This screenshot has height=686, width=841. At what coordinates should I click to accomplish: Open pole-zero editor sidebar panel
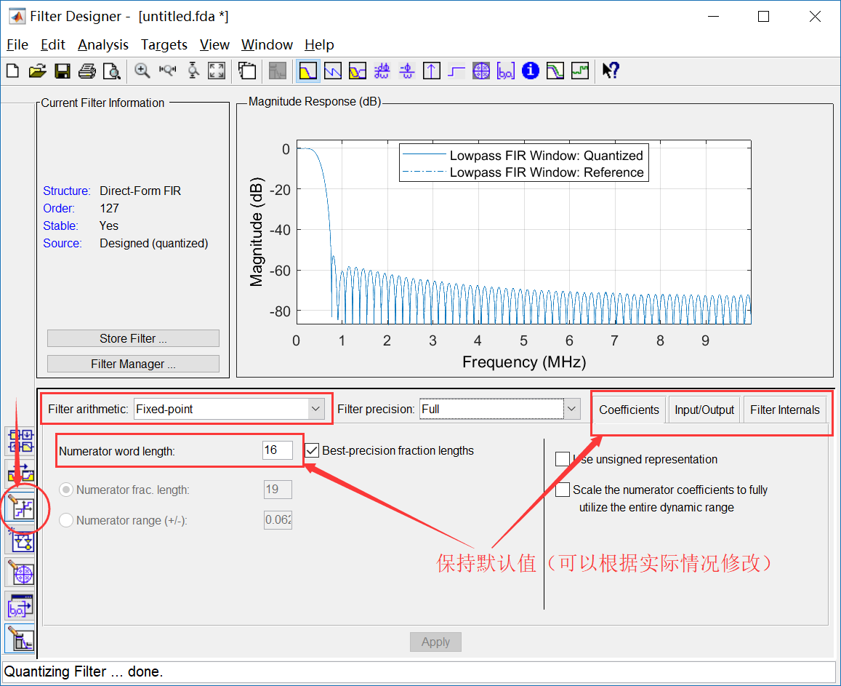(x=20, y=573)
